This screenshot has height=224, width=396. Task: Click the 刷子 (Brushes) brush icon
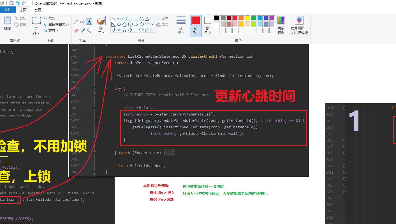click(101, 20)
